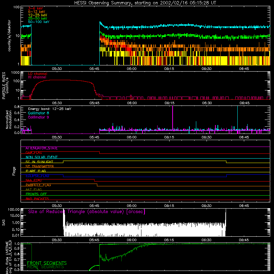Select the cyan '50-100 keV' legend label
This screenshot has height=274, width=274.
[x=39, y=22]
